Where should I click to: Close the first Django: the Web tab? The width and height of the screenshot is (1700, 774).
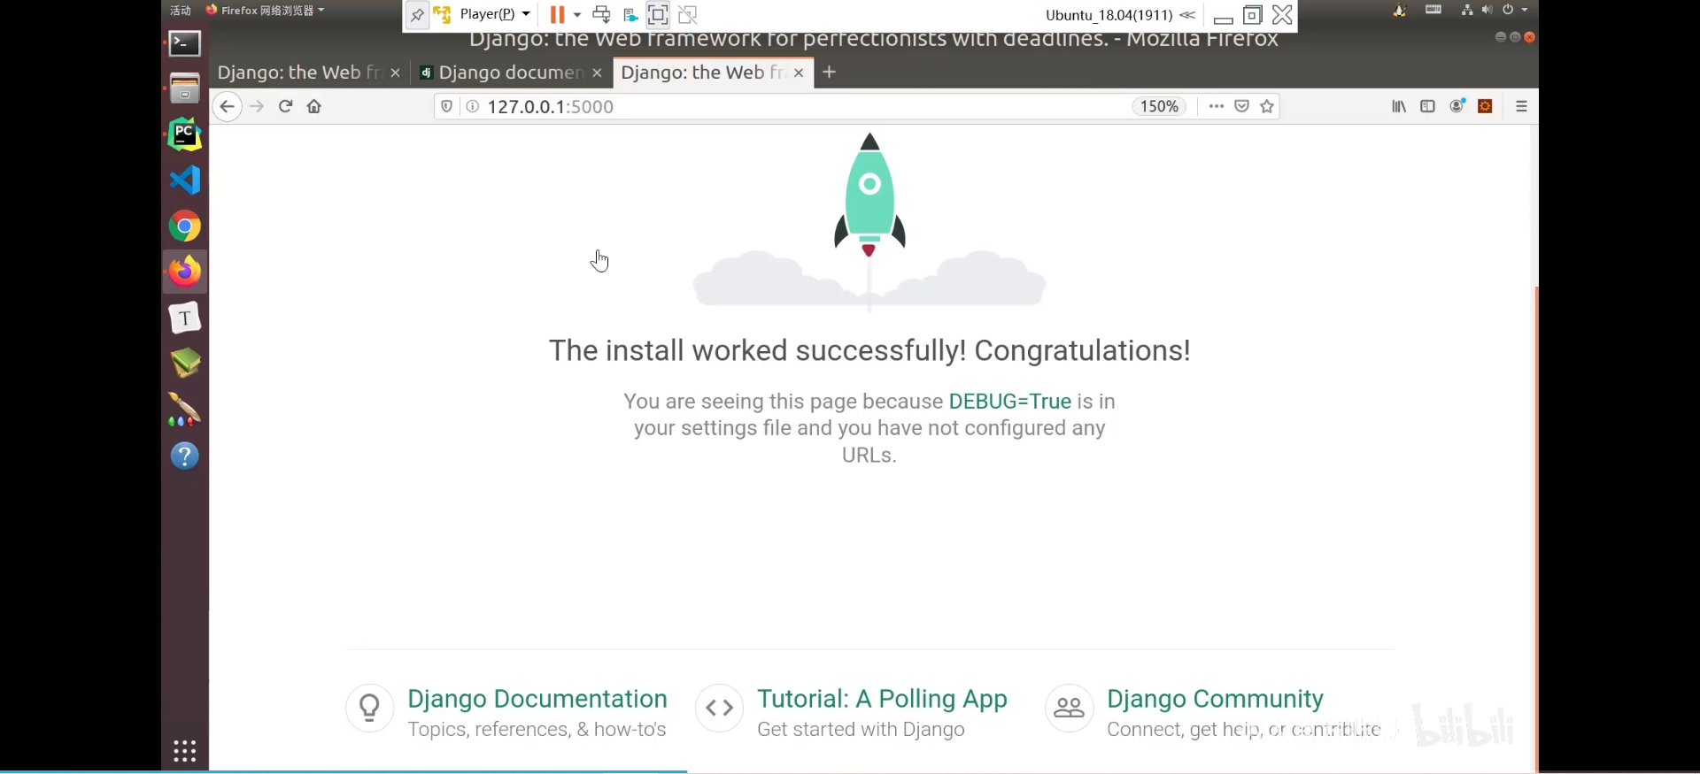pyautogui.click(x=396, y=73)
